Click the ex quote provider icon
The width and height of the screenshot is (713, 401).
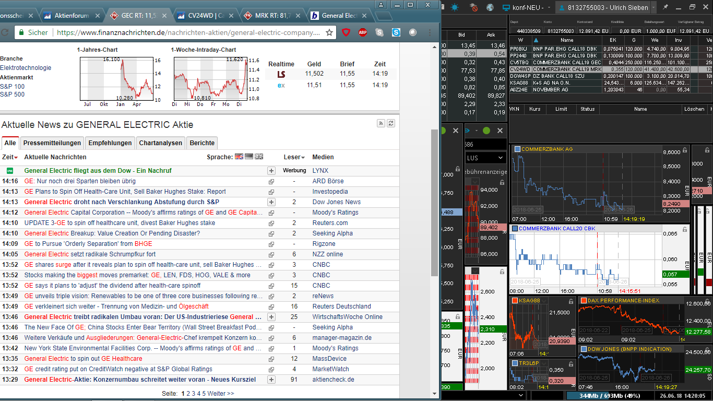pyautogui.click(x=280, y=85)
